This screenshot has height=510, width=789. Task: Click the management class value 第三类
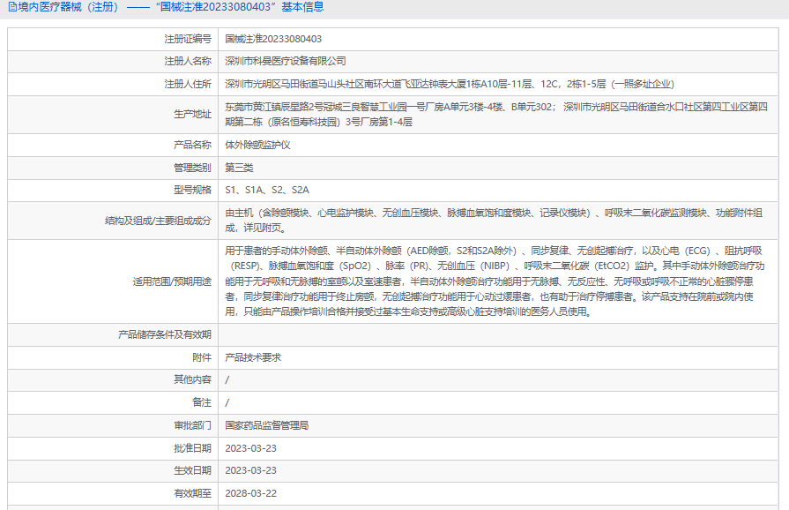click(x=239, y=168)
